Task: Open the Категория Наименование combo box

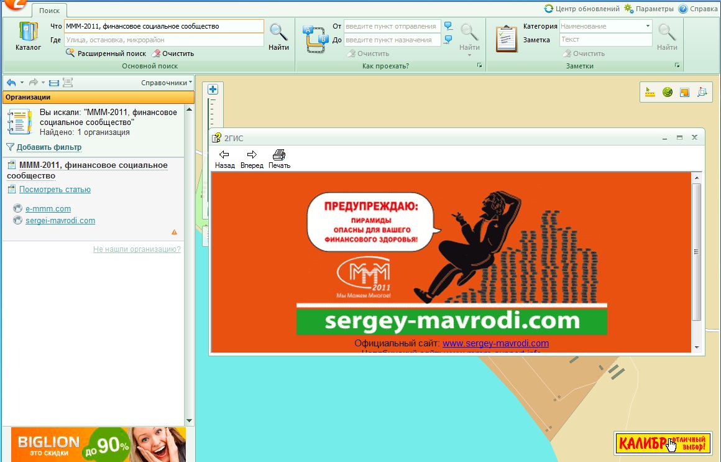Action: [x=605, y=26]
